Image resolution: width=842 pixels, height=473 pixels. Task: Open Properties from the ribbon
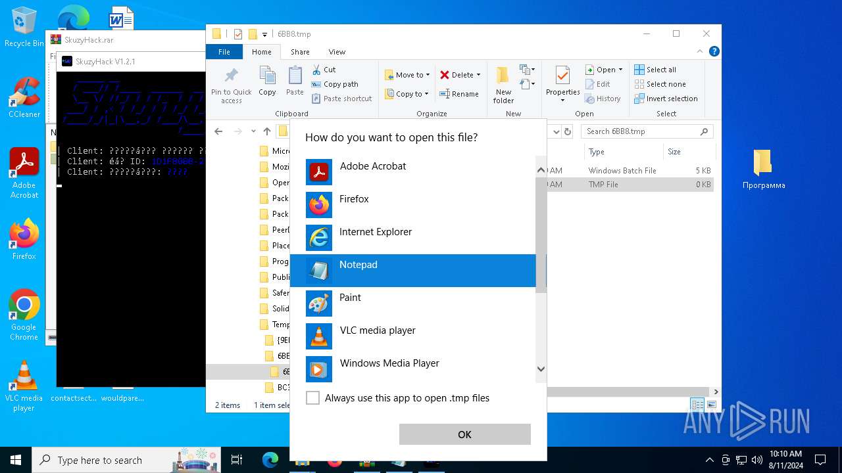pos(562,85)
